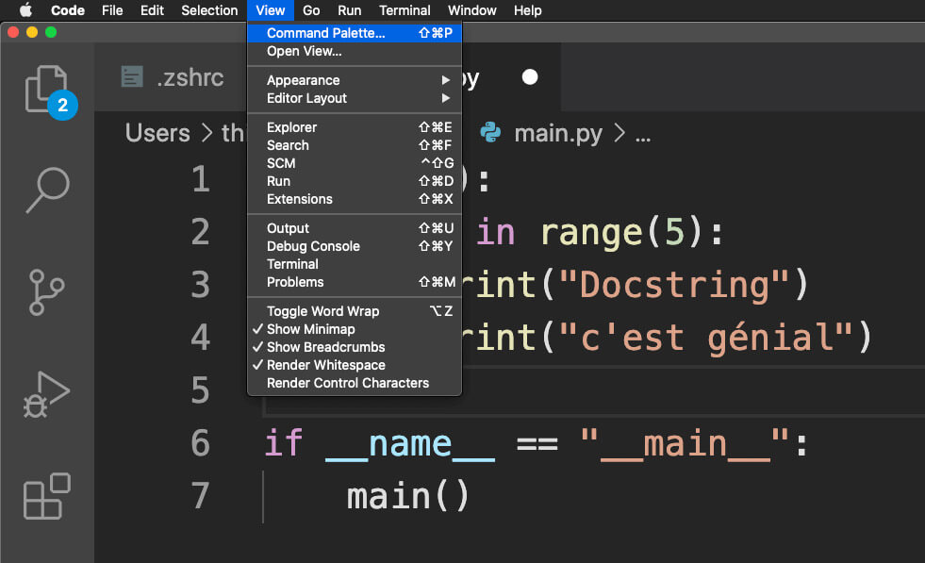925x563 pixels.
Task: Toggle Show Minimap option off
Action: coord(310,329)
